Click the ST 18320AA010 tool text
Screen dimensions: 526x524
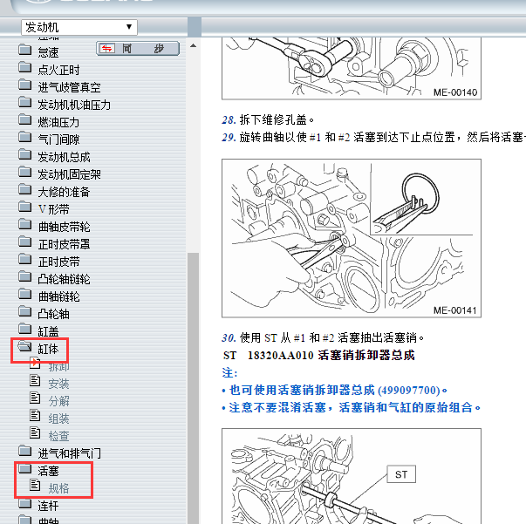pyautogui.click(x=318, y=355)
